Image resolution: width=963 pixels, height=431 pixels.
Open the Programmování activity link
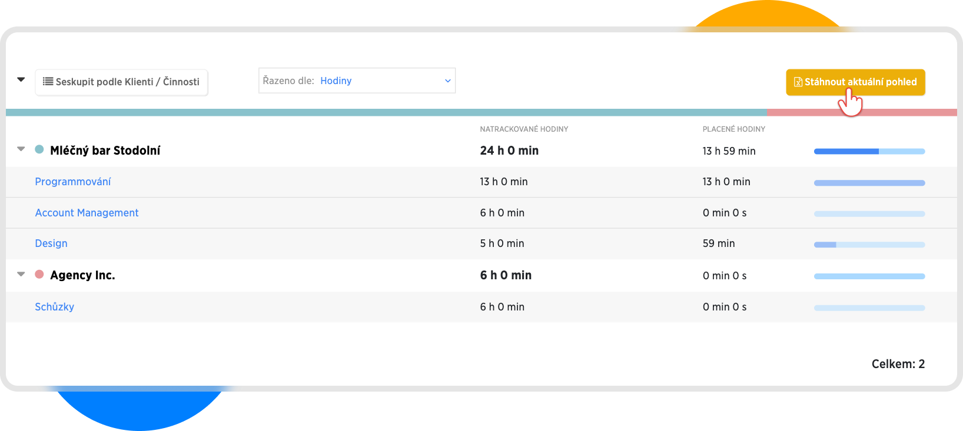pos(73,182)
